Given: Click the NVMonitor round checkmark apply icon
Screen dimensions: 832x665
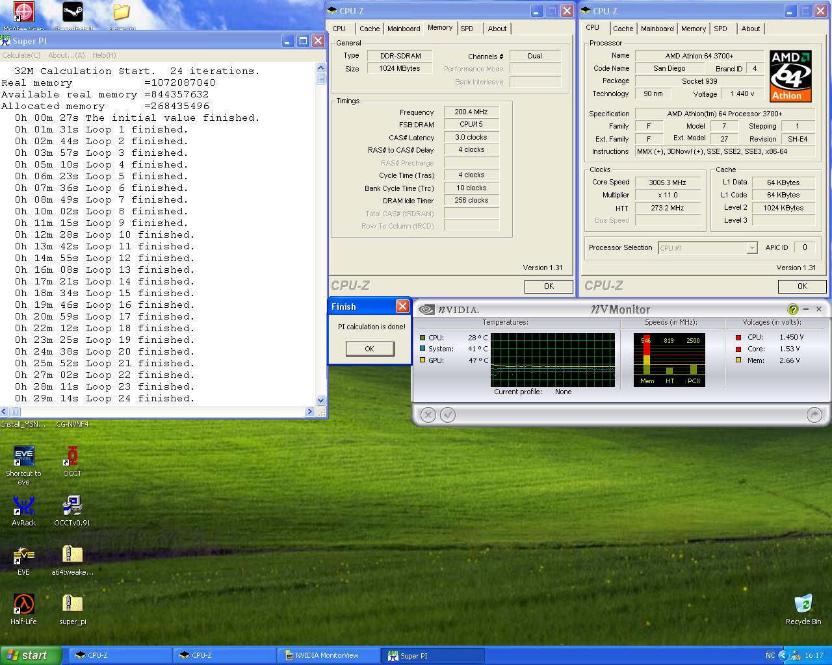Looking at the screenshot, I should pos(448,415).
